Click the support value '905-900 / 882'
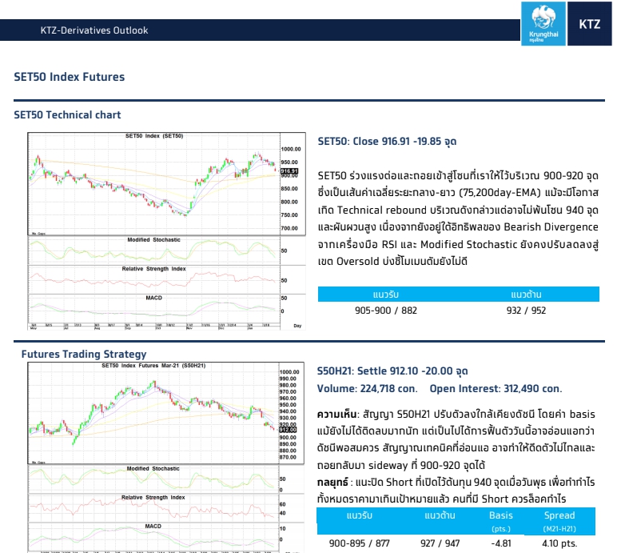Image resolution: width=625 pixels, height=553 pixels. tap(386, 311)
